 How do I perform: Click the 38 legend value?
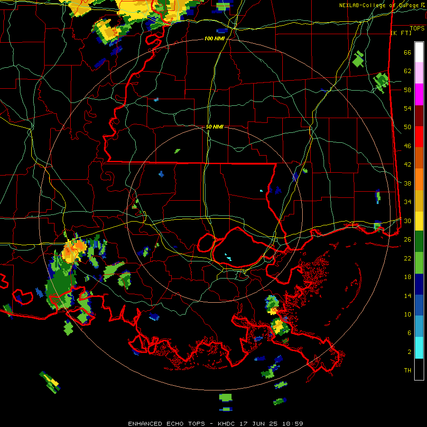tap(408, 183)
